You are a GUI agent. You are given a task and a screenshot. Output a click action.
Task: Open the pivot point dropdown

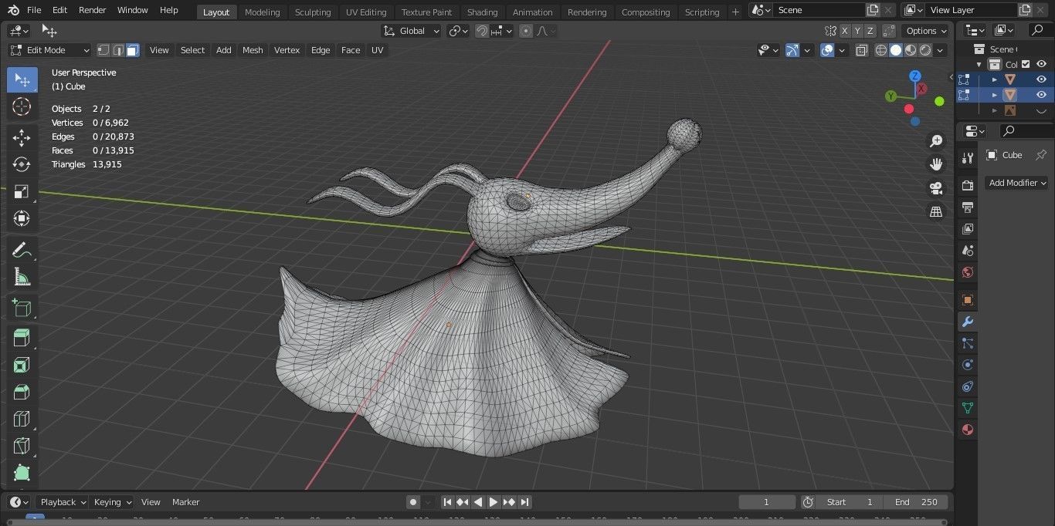(x=459, y=31)
